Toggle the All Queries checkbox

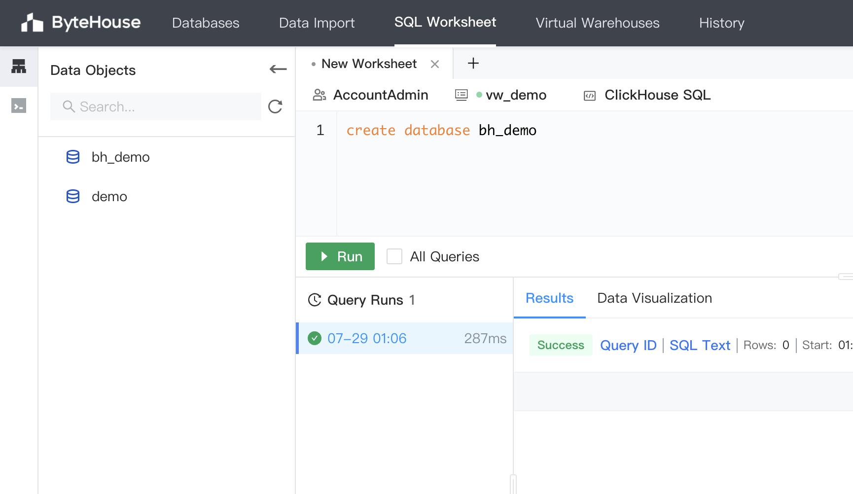(394, 256)
